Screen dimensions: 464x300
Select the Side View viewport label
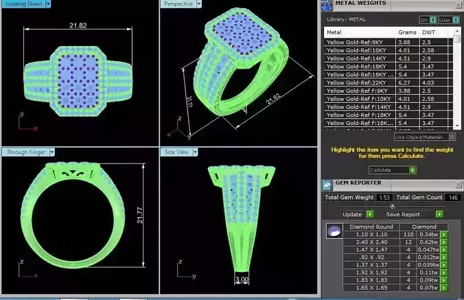coord(176,152)
